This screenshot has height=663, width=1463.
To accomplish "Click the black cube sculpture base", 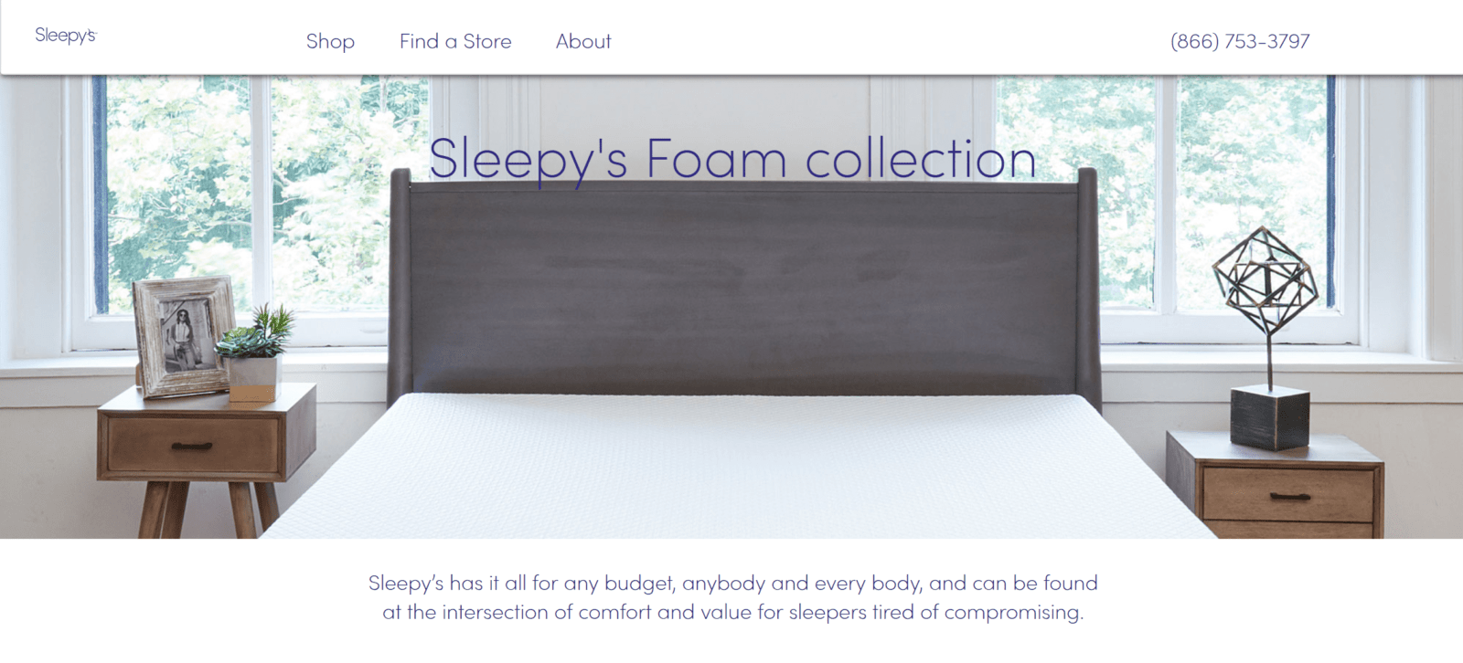I will tap(1269, 417).
